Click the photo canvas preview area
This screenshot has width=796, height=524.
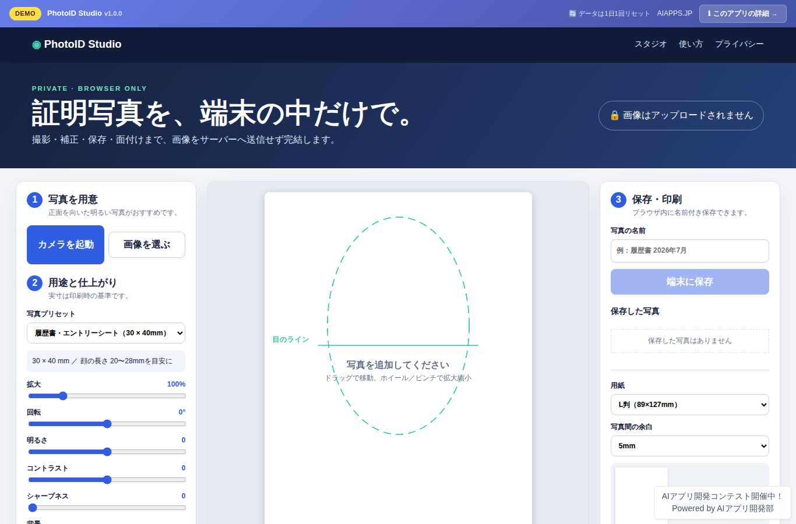(398, 358)
